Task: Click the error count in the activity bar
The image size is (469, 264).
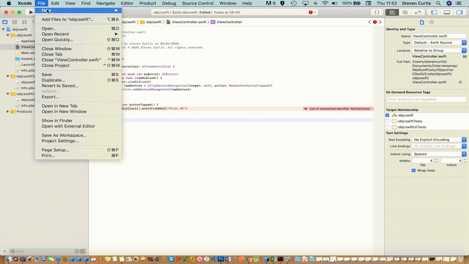Action: (x=312, y=12)
